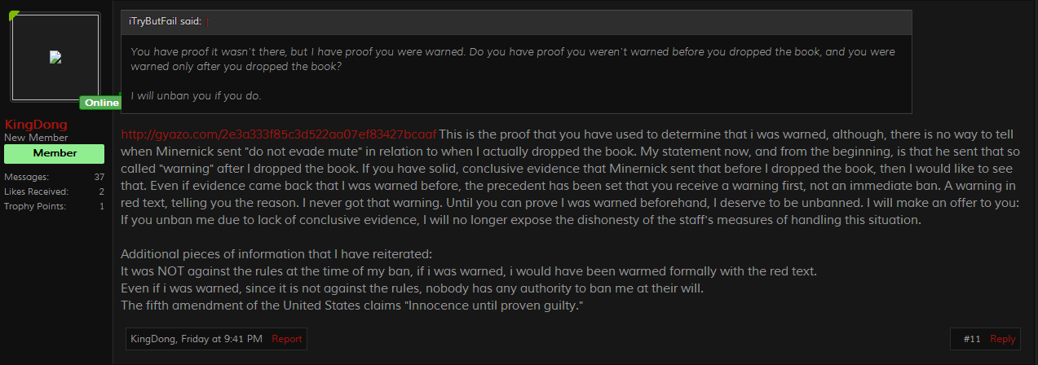Click the green Online status badge
The width and height of the screenshot is (1038, 365).
101,103
